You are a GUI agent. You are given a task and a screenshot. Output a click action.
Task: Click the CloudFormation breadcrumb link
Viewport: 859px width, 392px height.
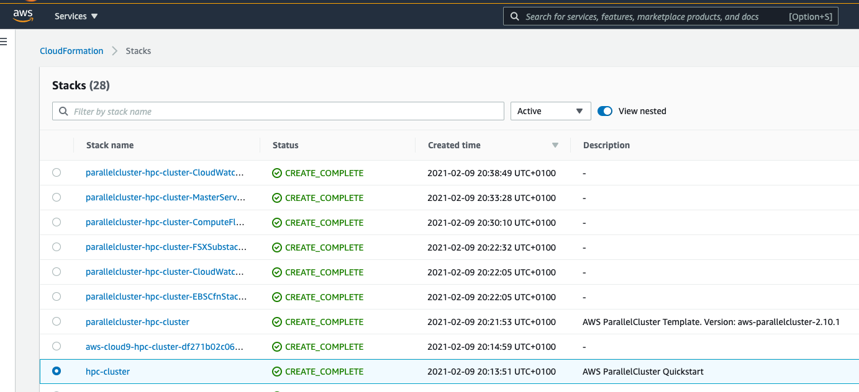point(71,51)
